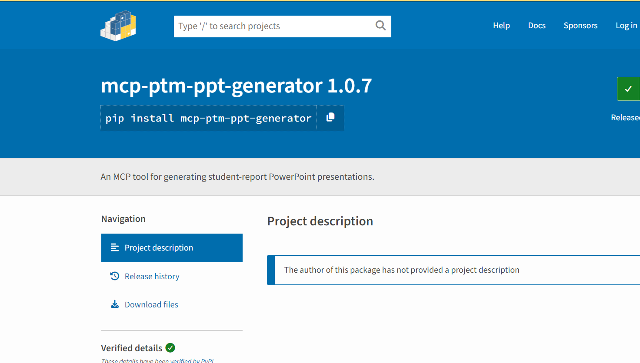Viewport: 640px width, 363px height.
Task: Go to the Sponsors page
Action: [x=580, y=26]
